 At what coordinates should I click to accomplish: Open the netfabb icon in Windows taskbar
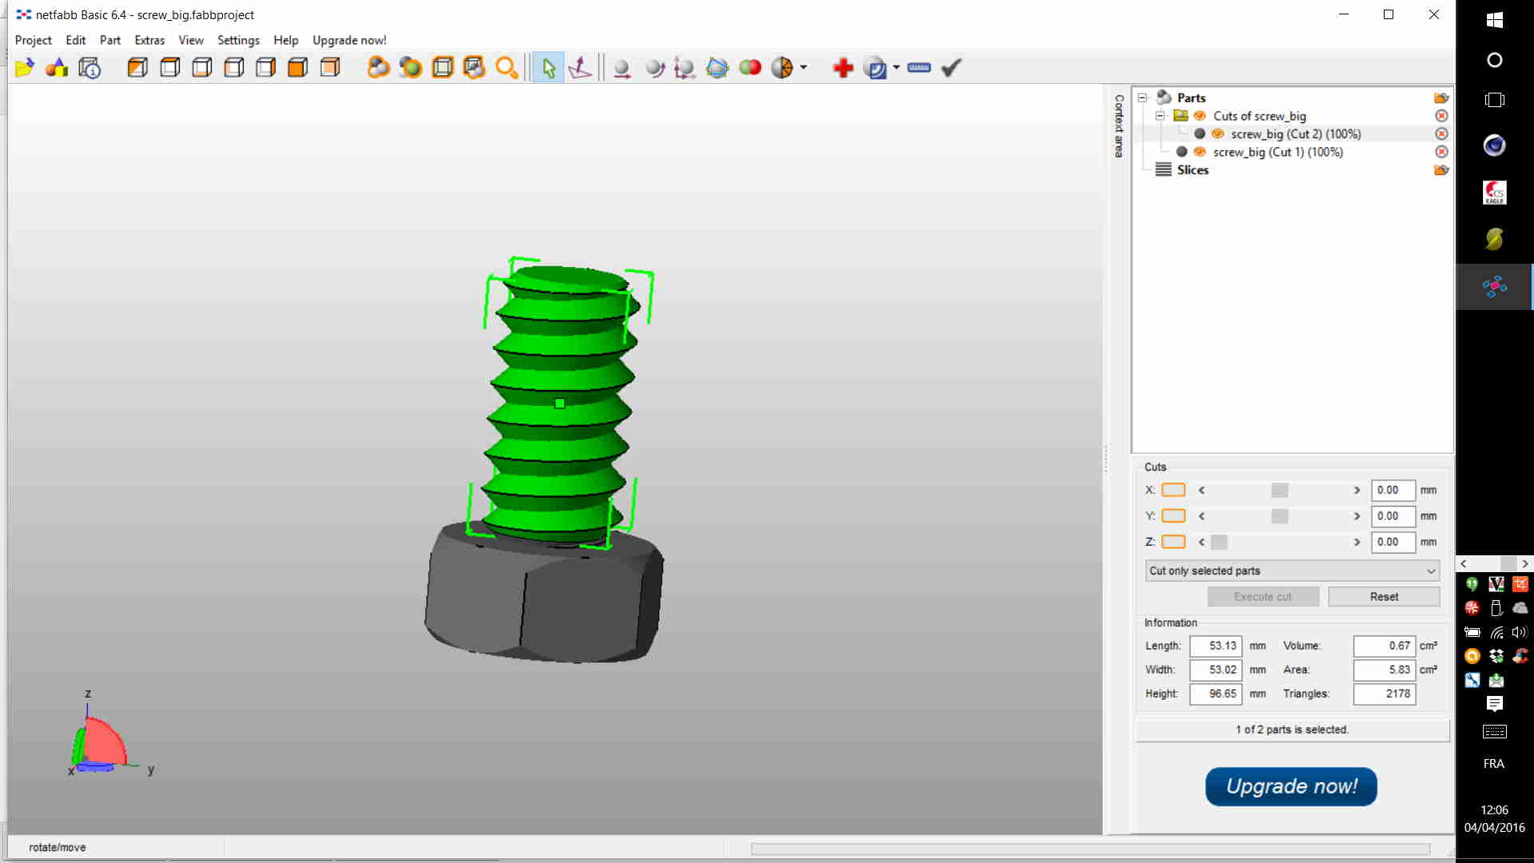pos(1494,286)
